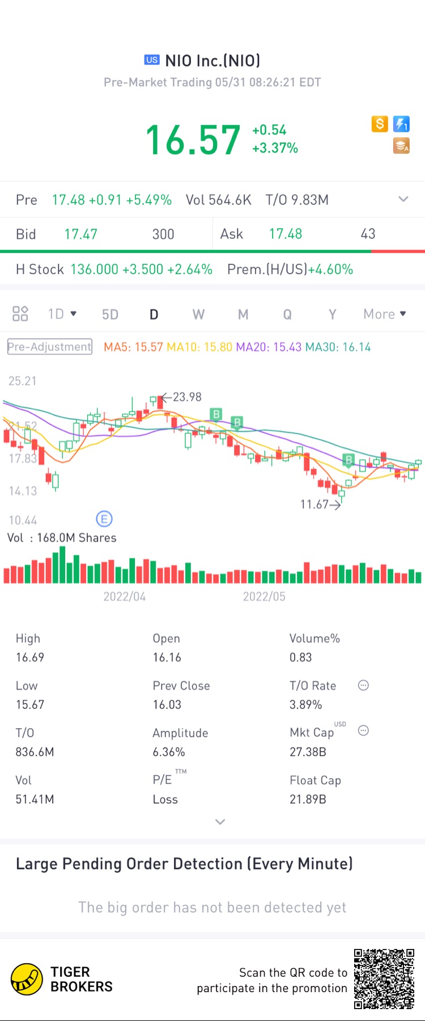Tap the P/E TTM Loss value
Viewport: 425px width, 1021px height.
pos(165,799)
